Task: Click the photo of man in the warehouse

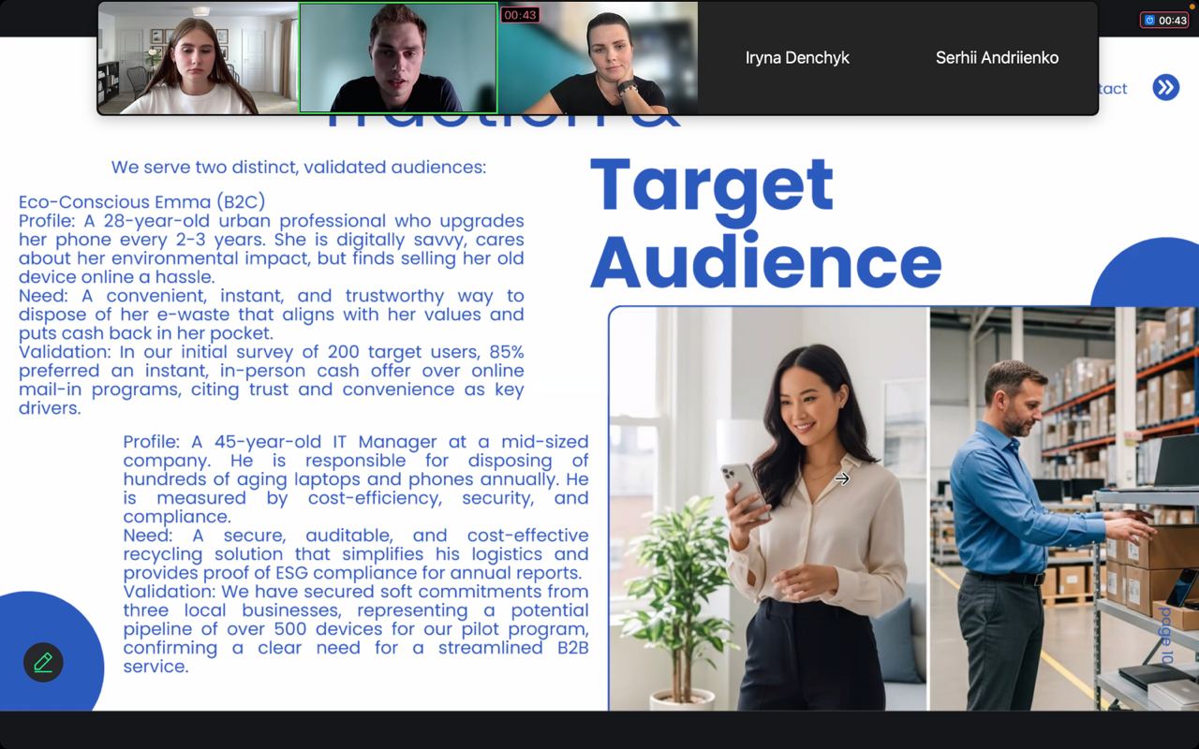Action: [x=1064, y=508]
